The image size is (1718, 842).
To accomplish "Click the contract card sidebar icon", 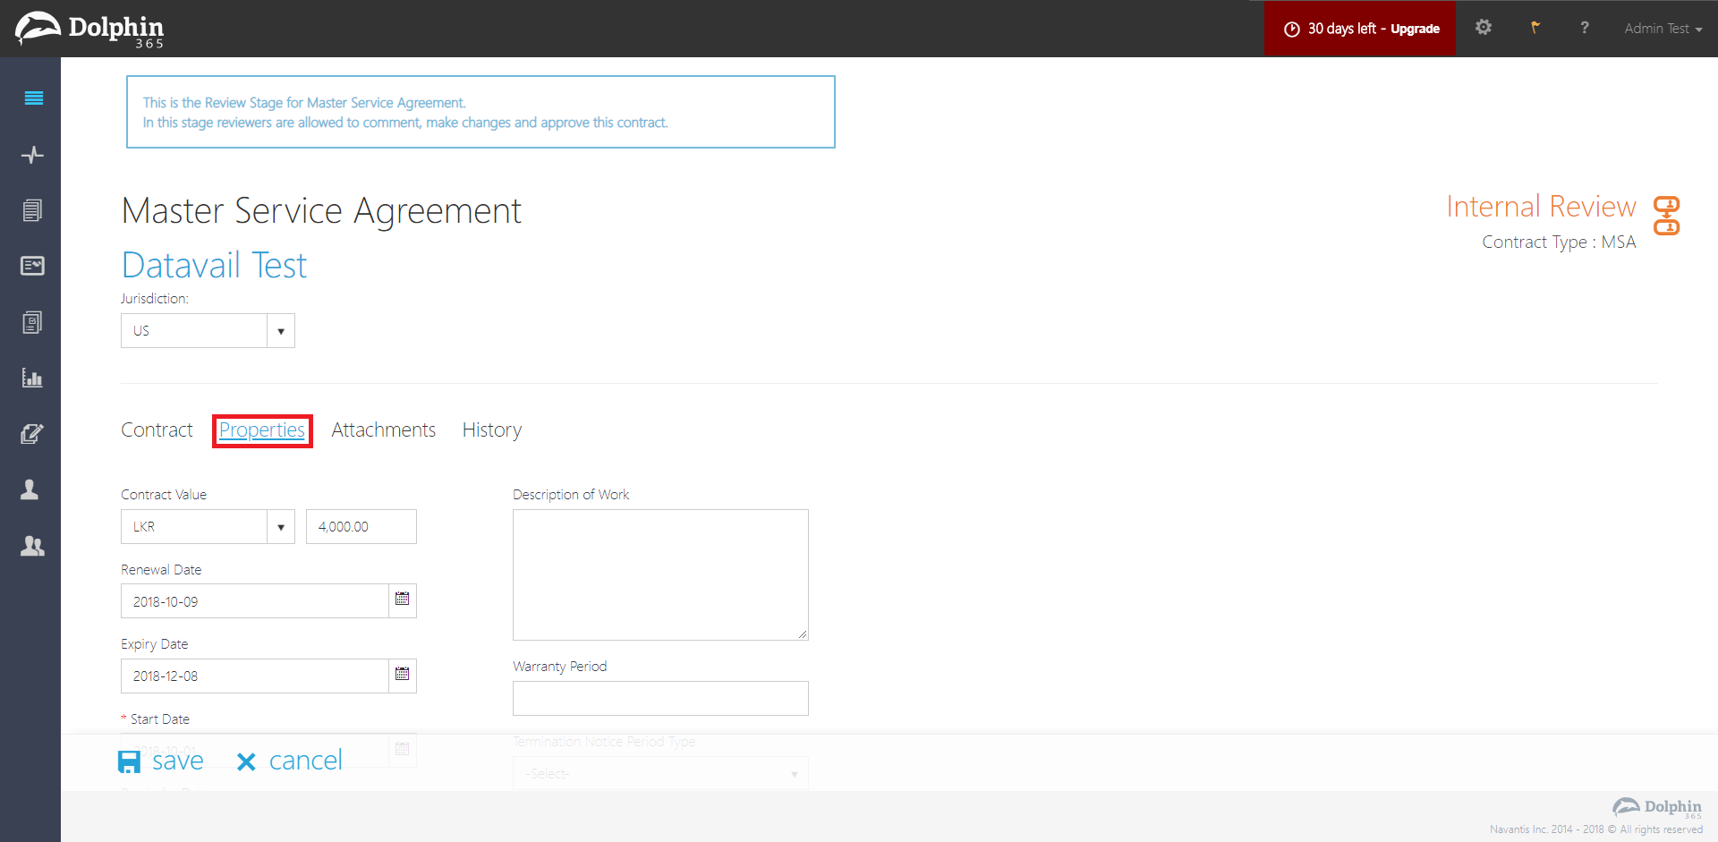I will [32, 266].
